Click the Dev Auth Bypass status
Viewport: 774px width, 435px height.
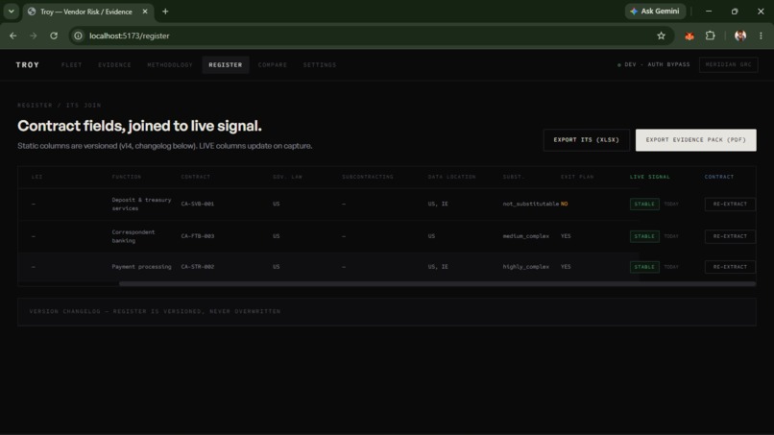click(654, 64)
